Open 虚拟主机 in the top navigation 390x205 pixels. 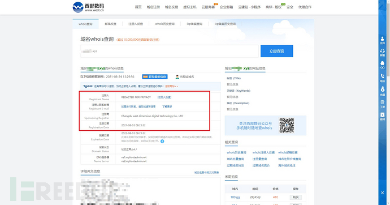pyautogui.click(x=190, y=7)
